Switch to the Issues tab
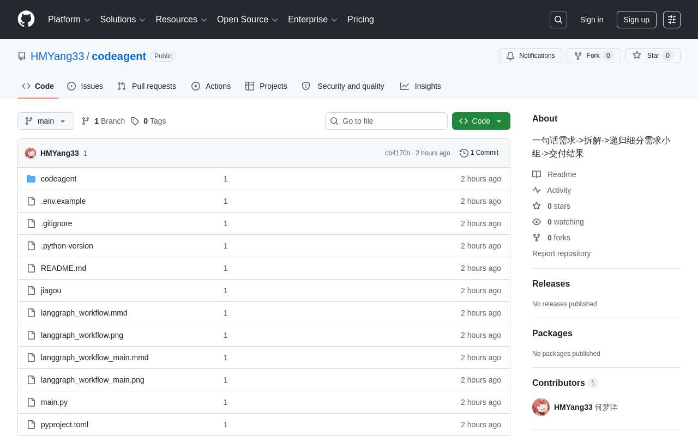 click(85, 86)
